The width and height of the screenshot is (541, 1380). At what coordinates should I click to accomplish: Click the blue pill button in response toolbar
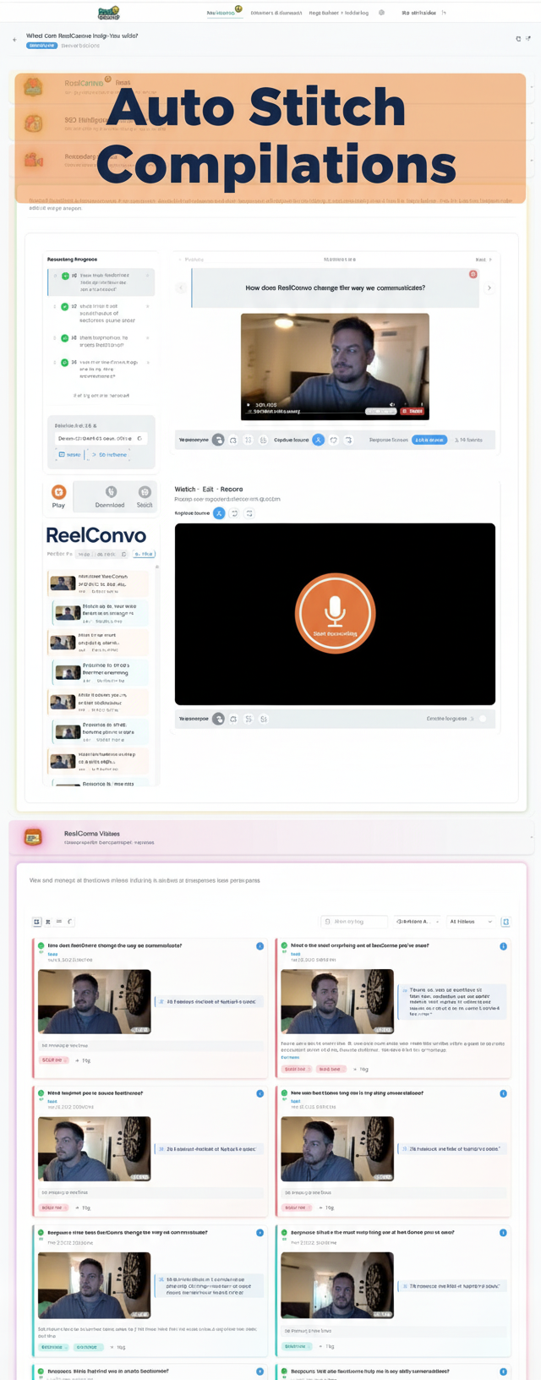[429, 440]
